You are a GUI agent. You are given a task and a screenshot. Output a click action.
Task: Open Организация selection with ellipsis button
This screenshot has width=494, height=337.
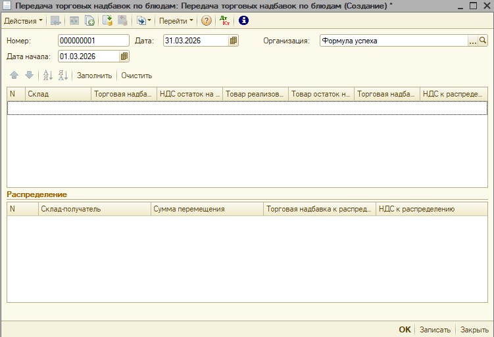(472, 41)
